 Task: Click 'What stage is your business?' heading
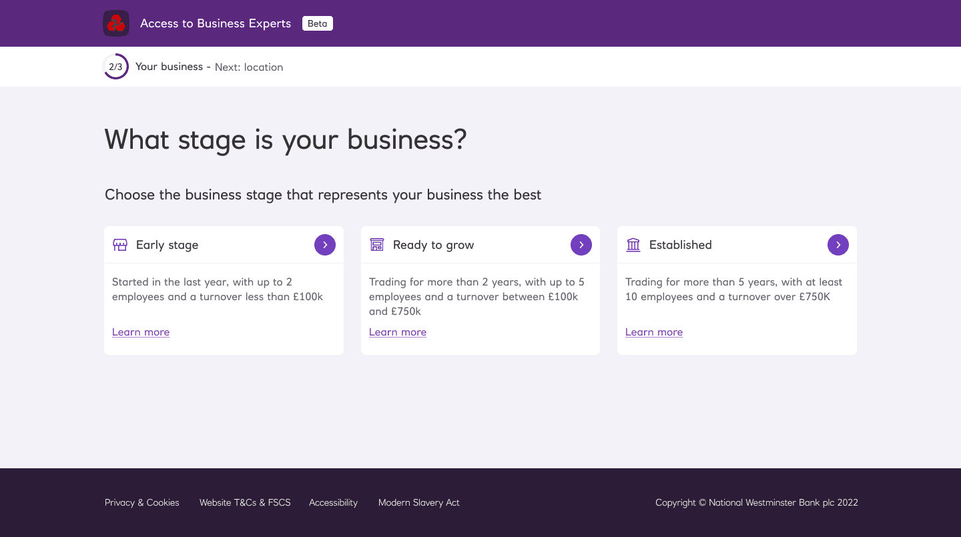[x=286, y=140]
